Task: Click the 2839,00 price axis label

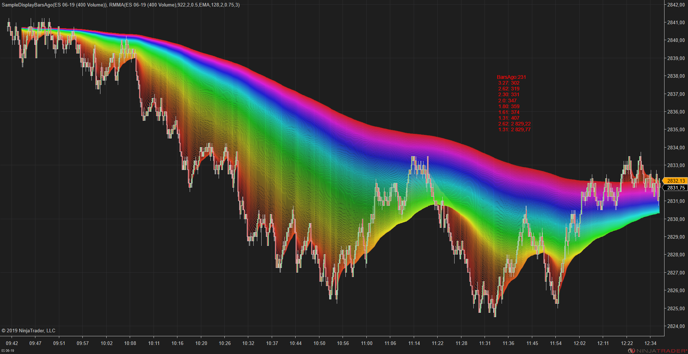Action: click(x=676, y=58)
